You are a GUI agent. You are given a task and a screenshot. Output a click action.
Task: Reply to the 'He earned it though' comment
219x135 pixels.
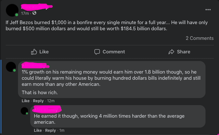click(x=50, y=131)
